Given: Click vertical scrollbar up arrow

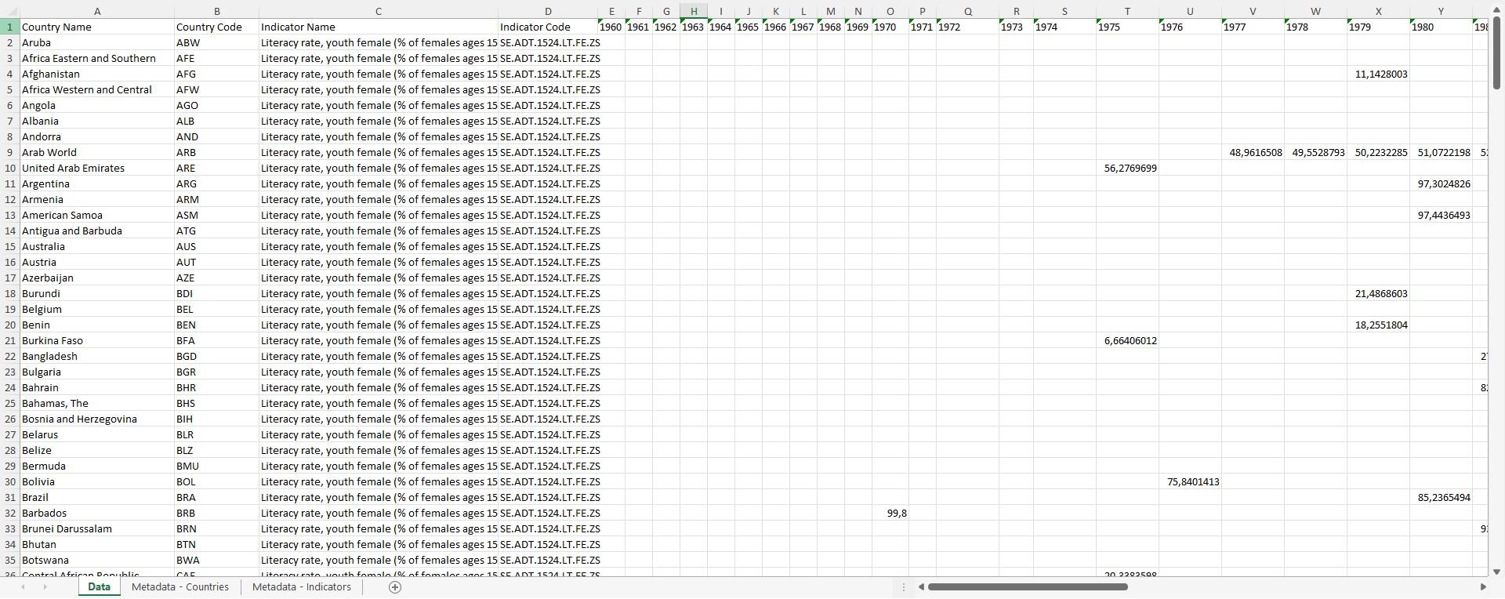Looking at the screenshot, I should tap(1496, 10).
